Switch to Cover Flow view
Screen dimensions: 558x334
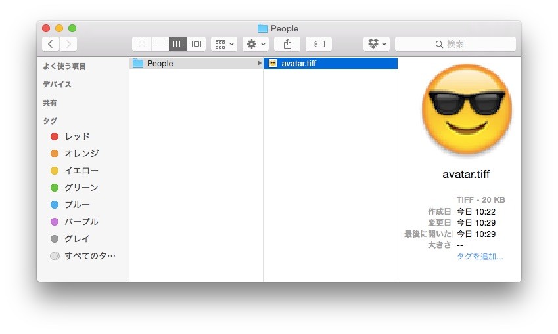pyautogui.click(x=197, y=44)
